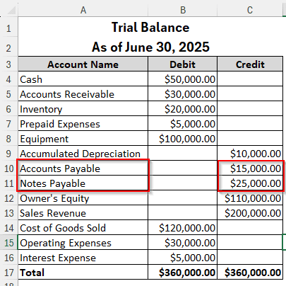Select the Equipment account cell
286x286 pixels.
(x=83, y=139)
